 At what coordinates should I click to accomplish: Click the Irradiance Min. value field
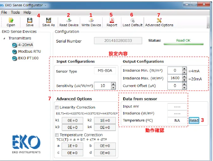pyautogui.click(x=175, y=70)
